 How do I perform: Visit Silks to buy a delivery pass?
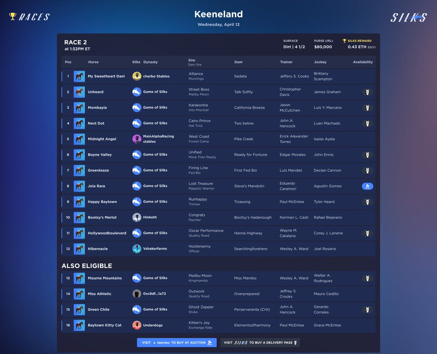click(260, 342)
